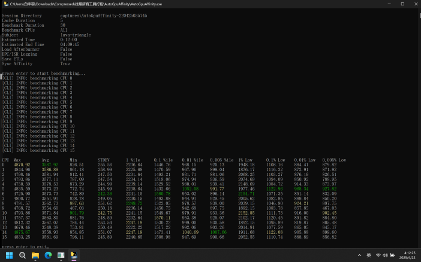Launch Microsoft Edge from the taskbar
421x262 pixels.
[x=48, y=255]
